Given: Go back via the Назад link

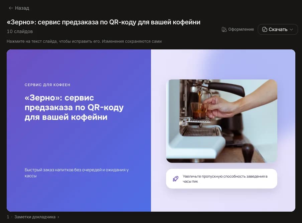Looking at the screenshot, I should coord(19,8).
